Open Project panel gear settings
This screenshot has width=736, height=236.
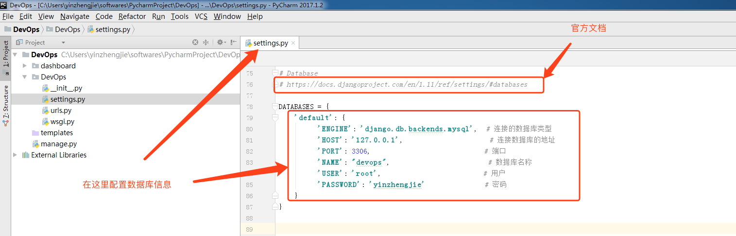coord(220,43)
